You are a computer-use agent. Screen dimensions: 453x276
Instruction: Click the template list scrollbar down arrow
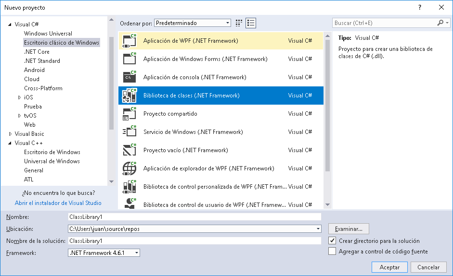[328, 205]
